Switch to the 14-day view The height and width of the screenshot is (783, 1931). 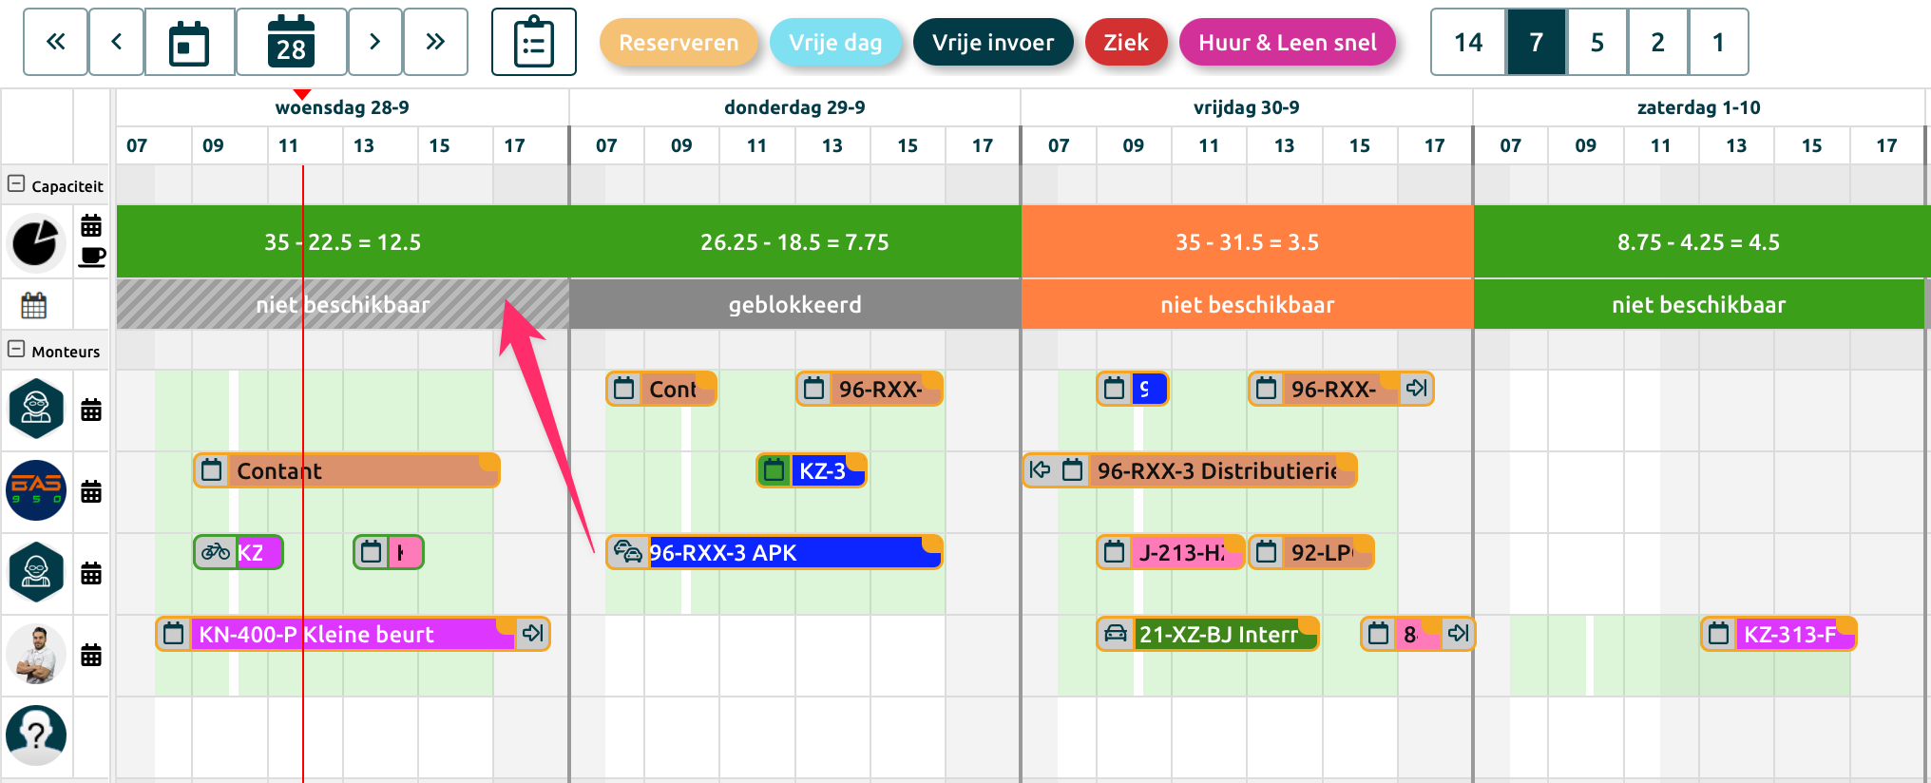click(1468, 42)
